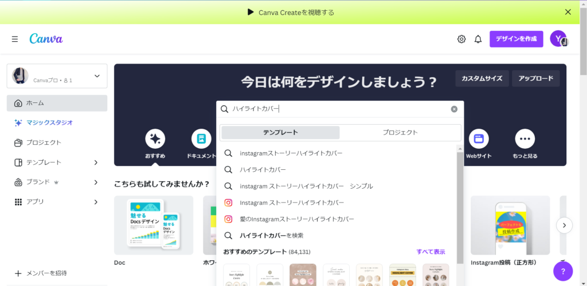Show next suggestions with carousel arrow
The image size is (587, 286).
click(x=564, y=225)
